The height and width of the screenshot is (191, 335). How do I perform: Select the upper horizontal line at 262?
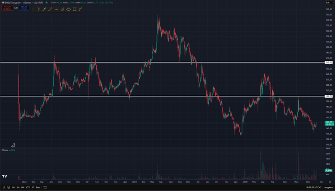click(162, 62)
